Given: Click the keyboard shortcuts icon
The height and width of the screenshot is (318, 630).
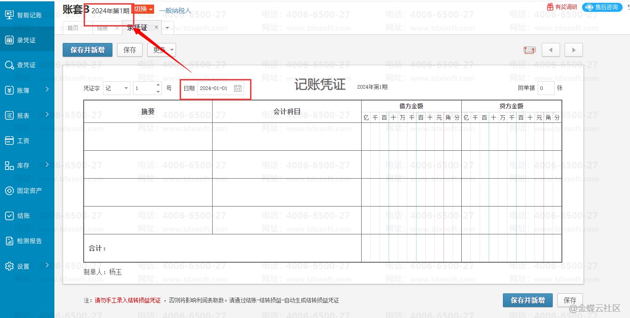Looking at the screenshot, I should point(529,50).
